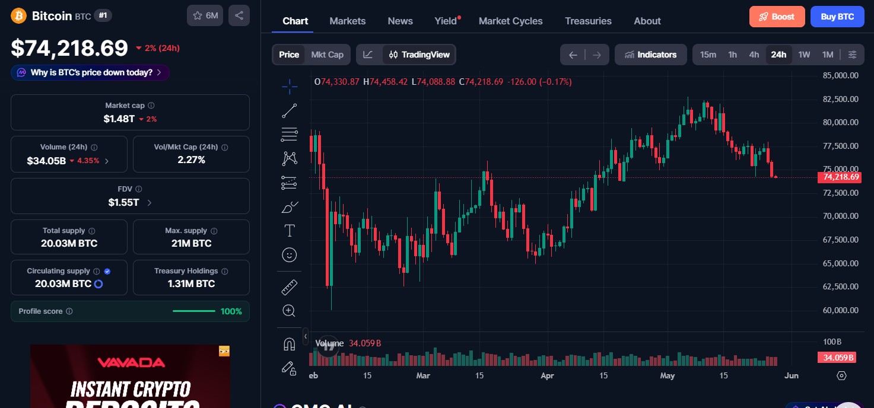
Task: Open the Markets tab
Action: point(348,21)
